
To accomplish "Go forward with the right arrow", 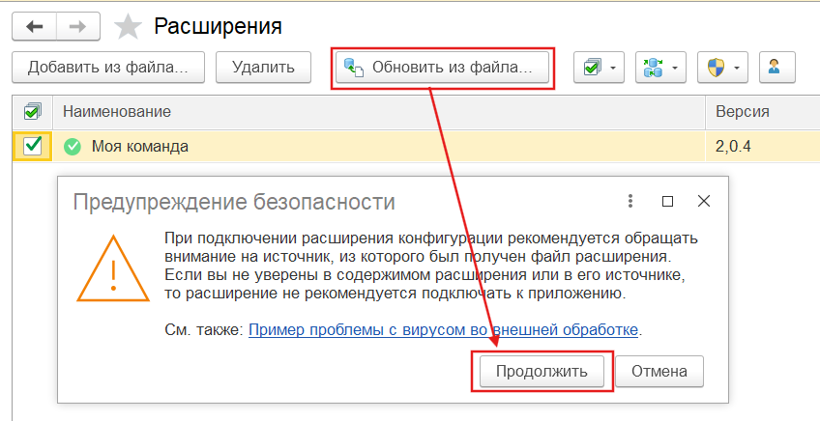I will click(x=78, y=27).
